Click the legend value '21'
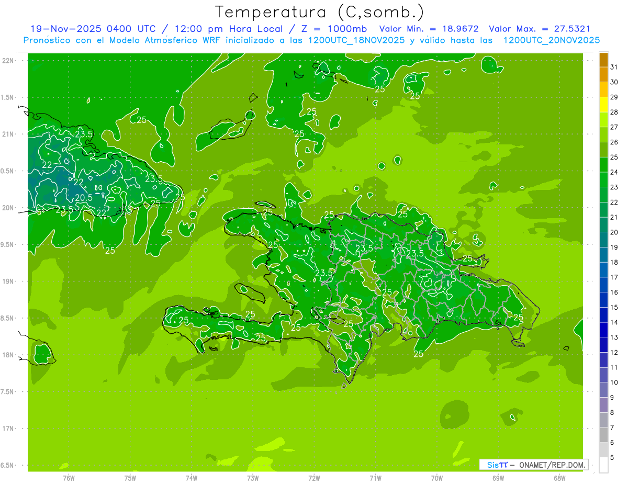Image resolution: width=628 pixels, height=485 pixels. click(x=614, y=217)
